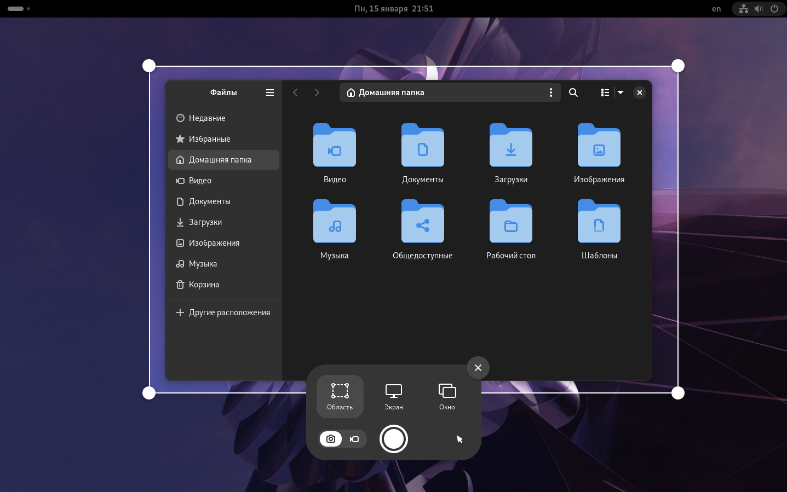The width and height of the screenshot is (787, 492).
Task: Click the top-left selection area handle
Action: [149, 66]
